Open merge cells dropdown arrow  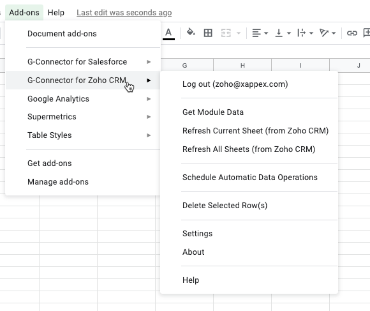239,33
